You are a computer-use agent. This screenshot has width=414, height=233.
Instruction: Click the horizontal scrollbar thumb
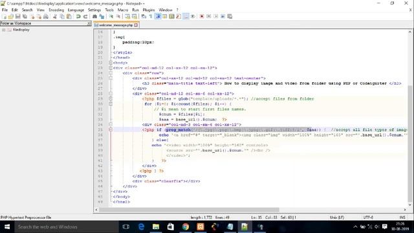(189, 210)
